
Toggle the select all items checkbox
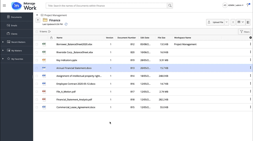pyautogui.click(x=37, y=32)
